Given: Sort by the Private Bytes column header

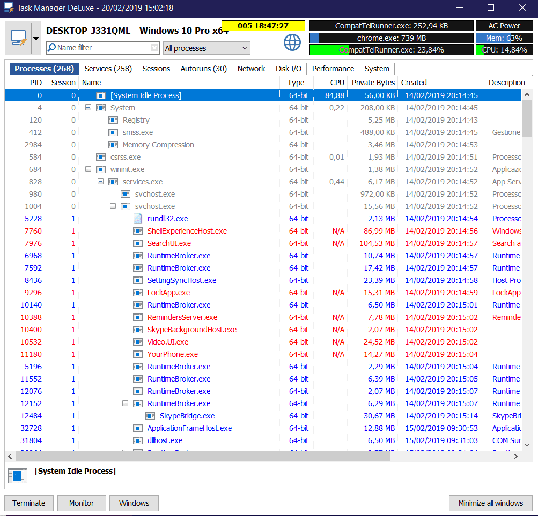Looking at the screenshot, I should [373, 83].
